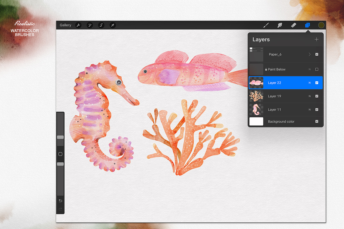344x229 pixels.
Task: Select the Background color layer
Action: (x=281, y=122)
